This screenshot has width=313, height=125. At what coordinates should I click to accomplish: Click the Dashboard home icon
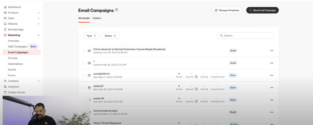point(5,7)
